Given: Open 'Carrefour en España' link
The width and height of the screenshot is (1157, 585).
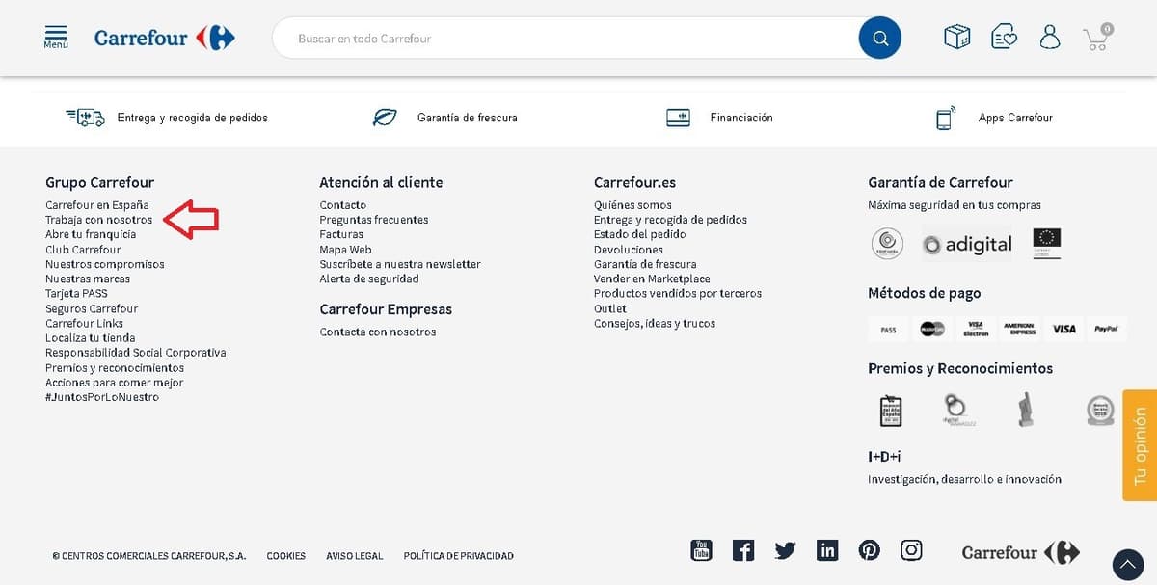Looking at the screenshot, I should (x=97, y=205).
